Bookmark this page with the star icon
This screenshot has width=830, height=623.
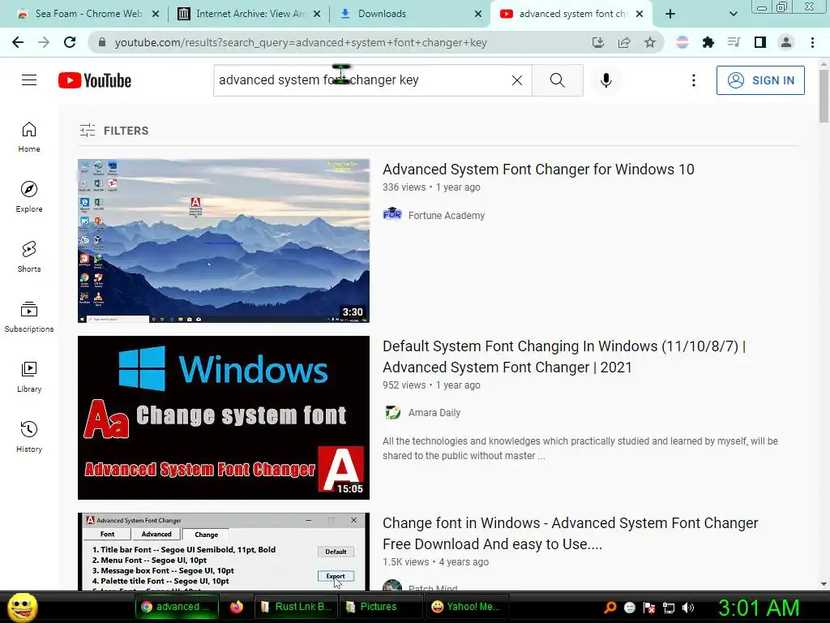click(650, 42)
